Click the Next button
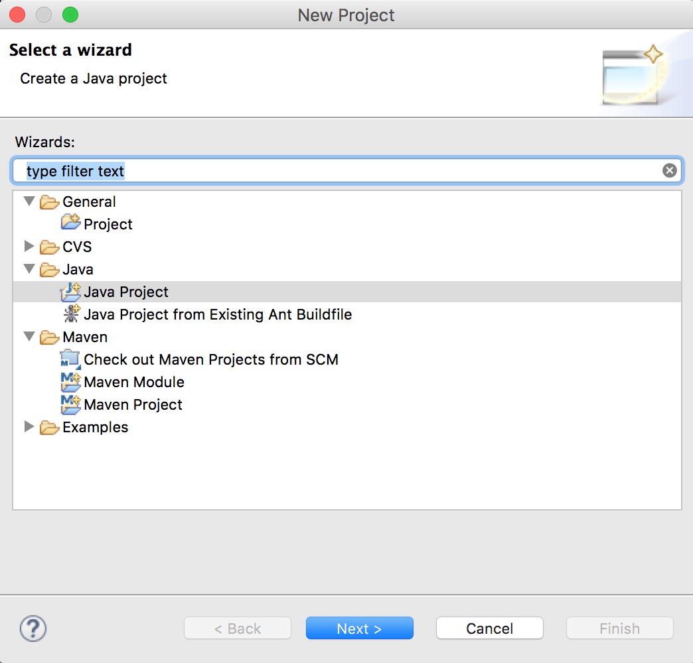The width and height of the screenshot is (693, 663). click(x=359, y=628)
